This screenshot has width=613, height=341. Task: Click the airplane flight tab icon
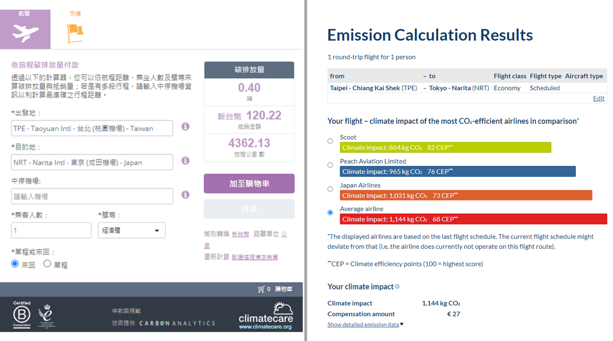[x=25, y=32]
